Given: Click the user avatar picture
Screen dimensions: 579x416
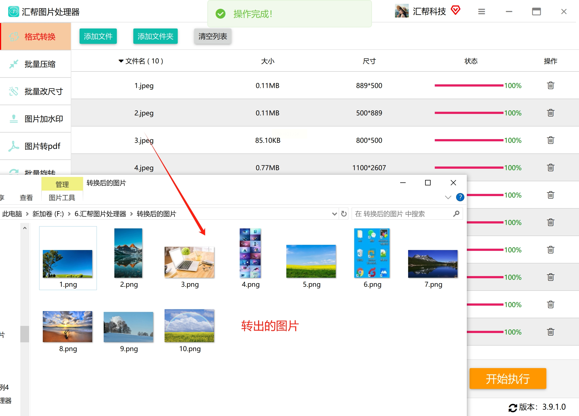Looking at the screenshot, I should 402,11.
